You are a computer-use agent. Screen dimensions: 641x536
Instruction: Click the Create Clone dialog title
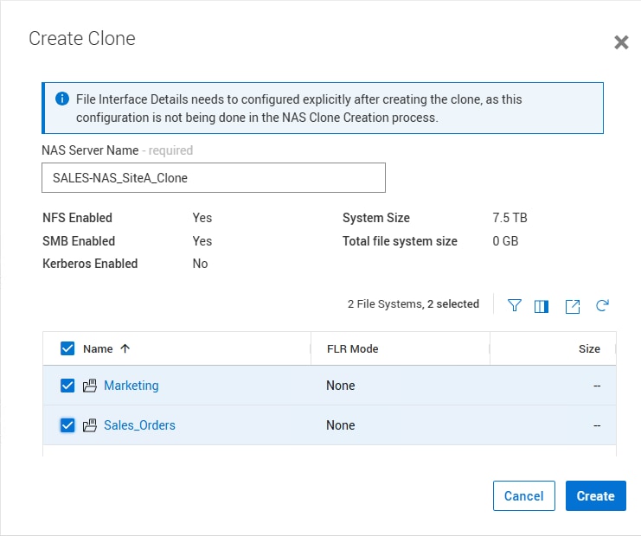[82, 38]
